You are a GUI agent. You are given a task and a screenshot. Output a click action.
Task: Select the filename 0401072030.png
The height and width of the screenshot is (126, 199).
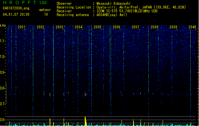tap(16, 8)
